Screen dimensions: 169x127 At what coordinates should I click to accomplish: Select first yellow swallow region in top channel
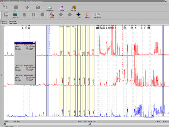[x=61, y=40]
